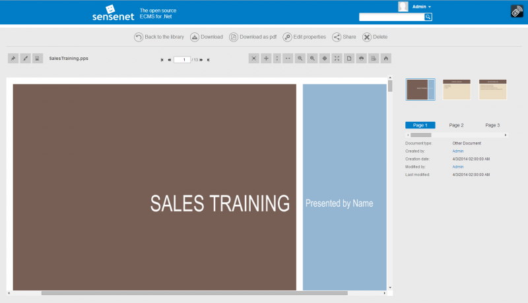
Task: Click Download as pdf text
Action: (x=258, y=37)
